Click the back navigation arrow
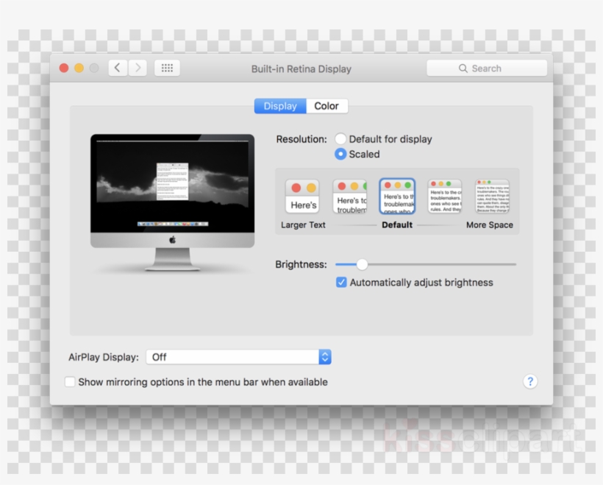 [118, 68]
